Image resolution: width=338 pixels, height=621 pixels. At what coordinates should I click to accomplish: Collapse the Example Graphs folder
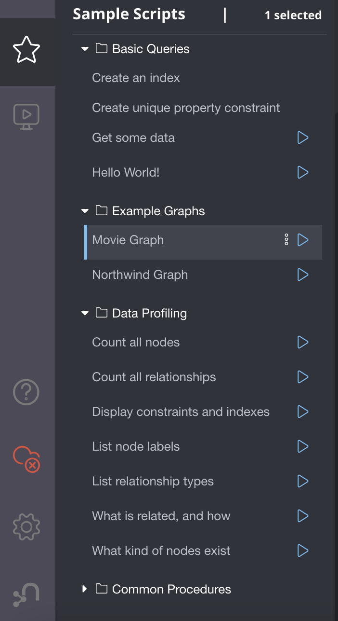coord(85,210)
